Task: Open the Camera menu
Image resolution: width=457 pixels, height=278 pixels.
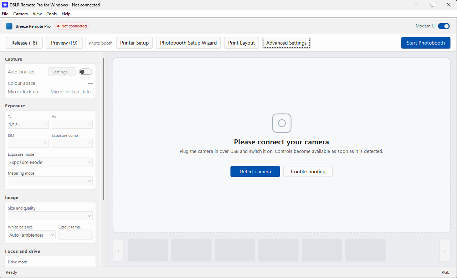Action: click(x=20, y=14)
